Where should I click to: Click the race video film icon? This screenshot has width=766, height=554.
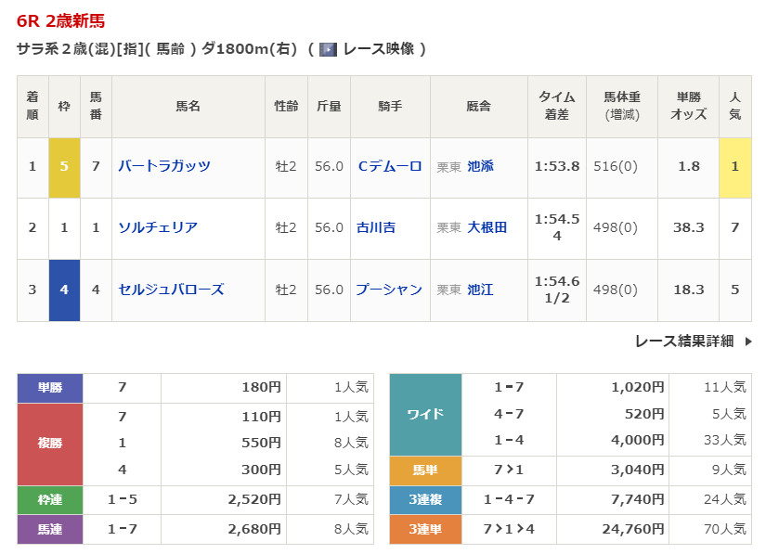328,49
